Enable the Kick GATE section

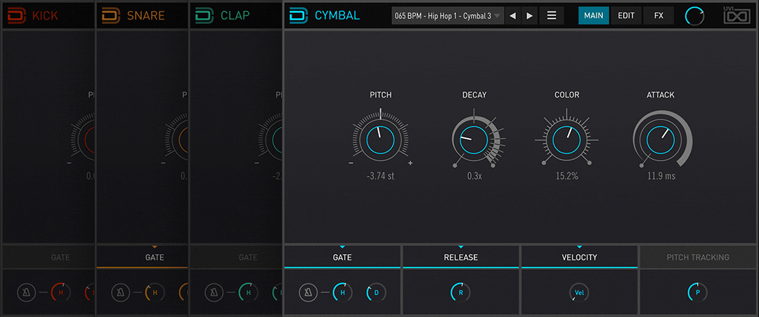click(48, 257)
